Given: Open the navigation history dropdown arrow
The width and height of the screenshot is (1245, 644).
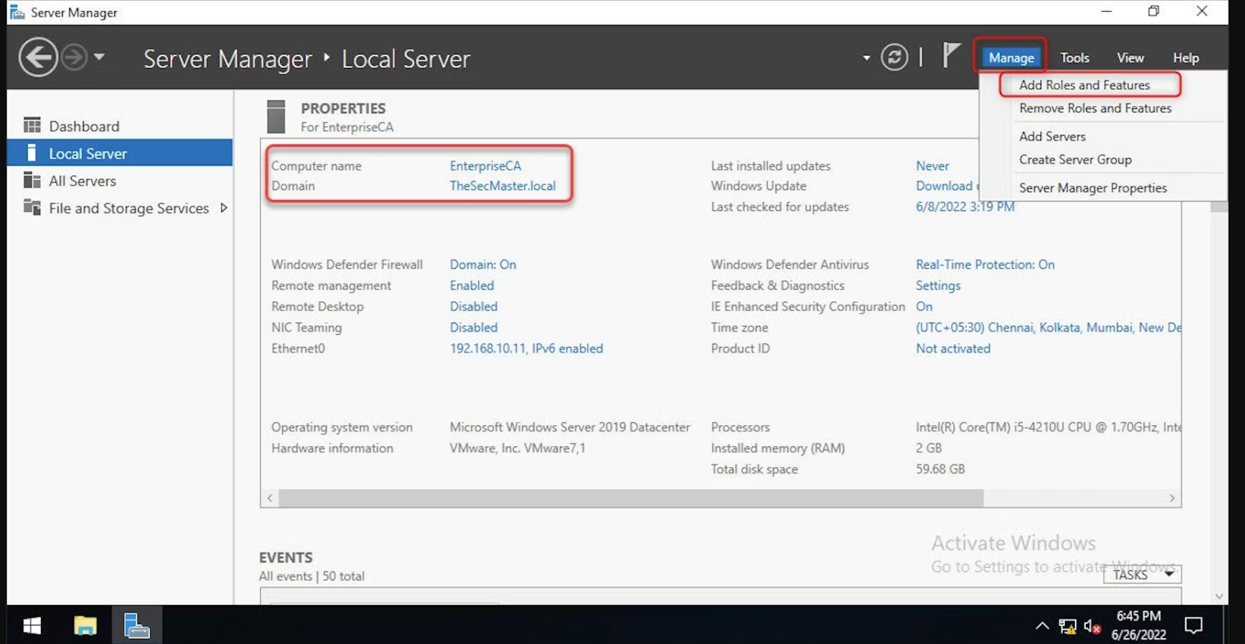Looking at the screenshot, I should click(99, 57).
